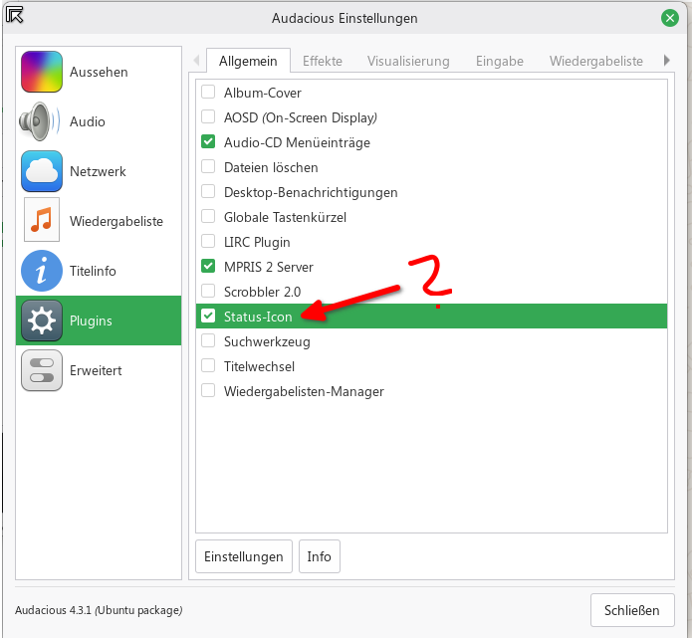
Task: Select the Plugins gear icon
Action: click(x=42, y=320)
